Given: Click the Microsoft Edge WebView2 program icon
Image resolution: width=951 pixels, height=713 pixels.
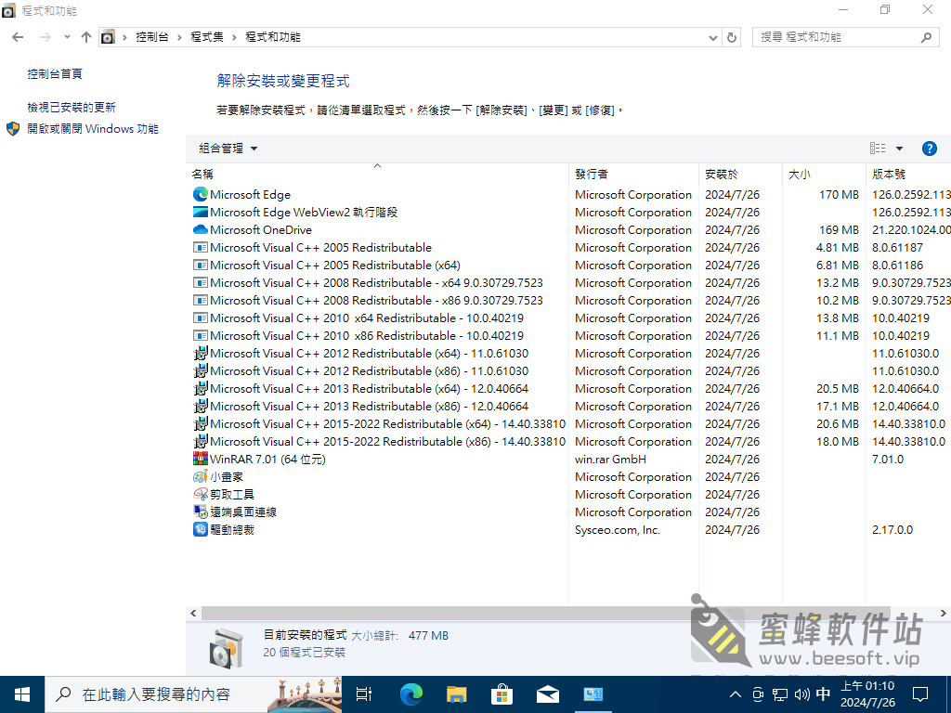Looking at the screenshot, I should click(201, 212).
